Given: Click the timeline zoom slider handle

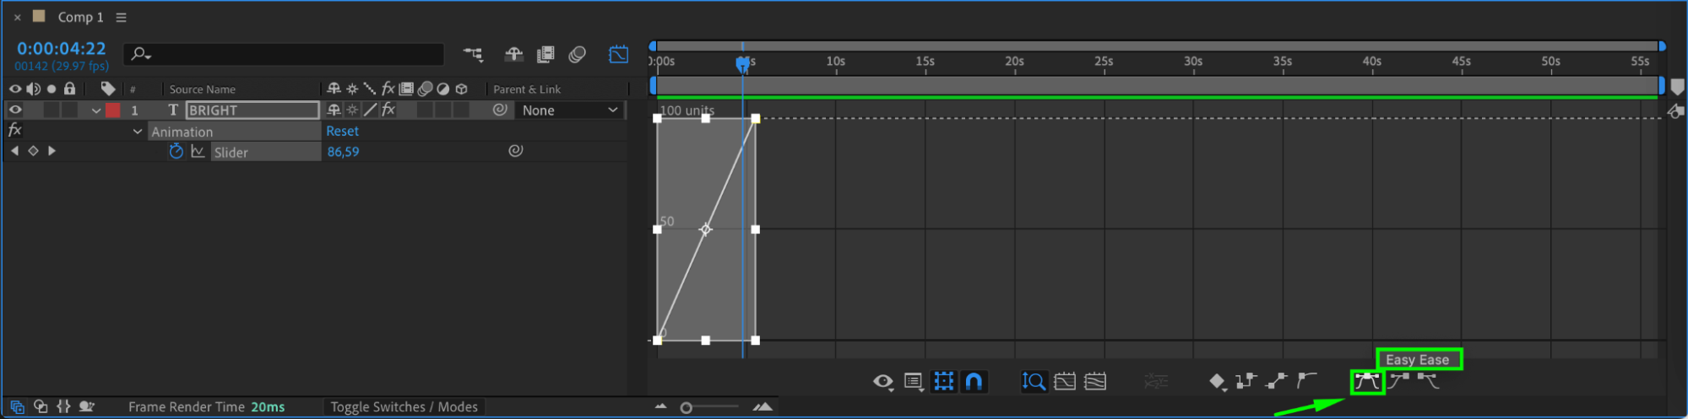Looking at the screenshot, I should tap(687, 408).
